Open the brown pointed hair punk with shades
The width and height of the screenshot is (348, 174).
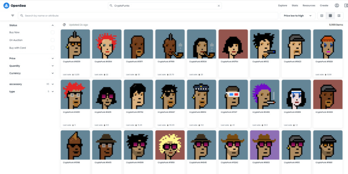[75, 145]
